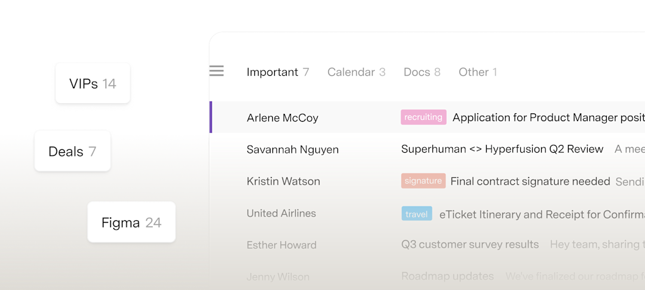The image size is (645, 290).
Task: Open Jenny Wilson's Roadmap updates email
Action: pos(427,276)
